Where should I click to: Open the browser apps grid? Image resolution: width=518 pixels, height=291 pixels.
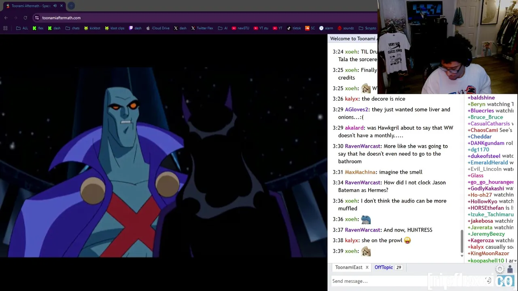click(5, 28)
